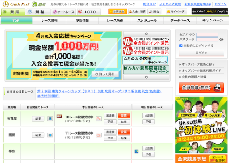Open the LOTO tab
The width and height of the screenshot is (229, 163).
coord(89,12)
